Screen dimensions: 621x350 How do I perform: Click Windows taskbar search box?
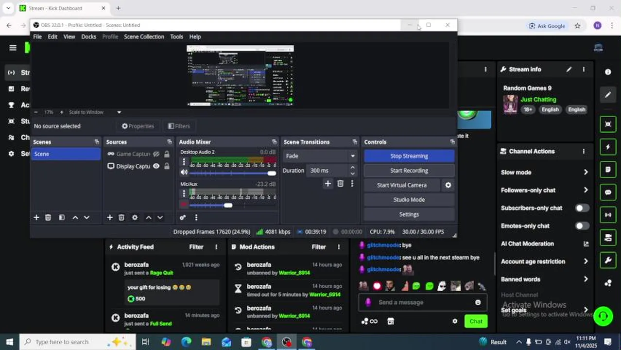coord(77,342)
